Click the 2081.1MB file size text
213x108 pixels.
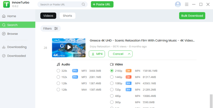click(x=95, y=77)
